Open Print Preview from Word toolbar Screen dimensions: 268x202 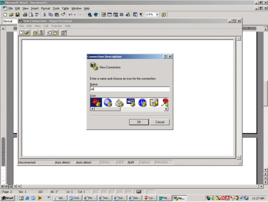click(31, 15)
